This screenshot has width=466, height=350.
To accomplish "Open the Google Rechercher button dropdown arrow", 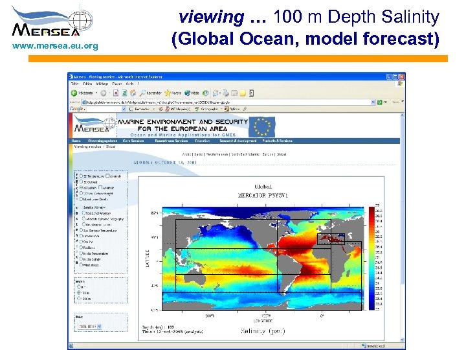I will pos(153,110).
